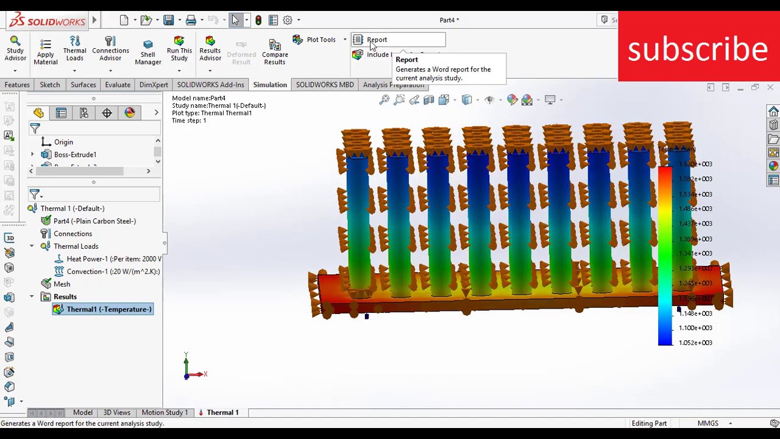
Task: Switch to PropertyManager tab icon
Action: [x=61, y=113]
